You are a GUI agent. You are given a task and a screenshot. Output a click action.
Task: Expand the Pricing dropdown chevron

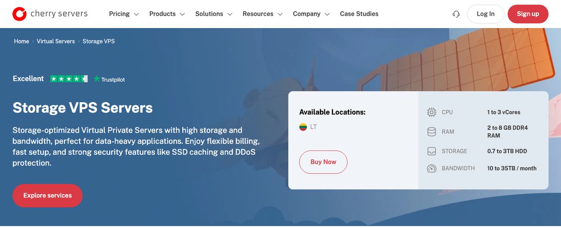137,14
